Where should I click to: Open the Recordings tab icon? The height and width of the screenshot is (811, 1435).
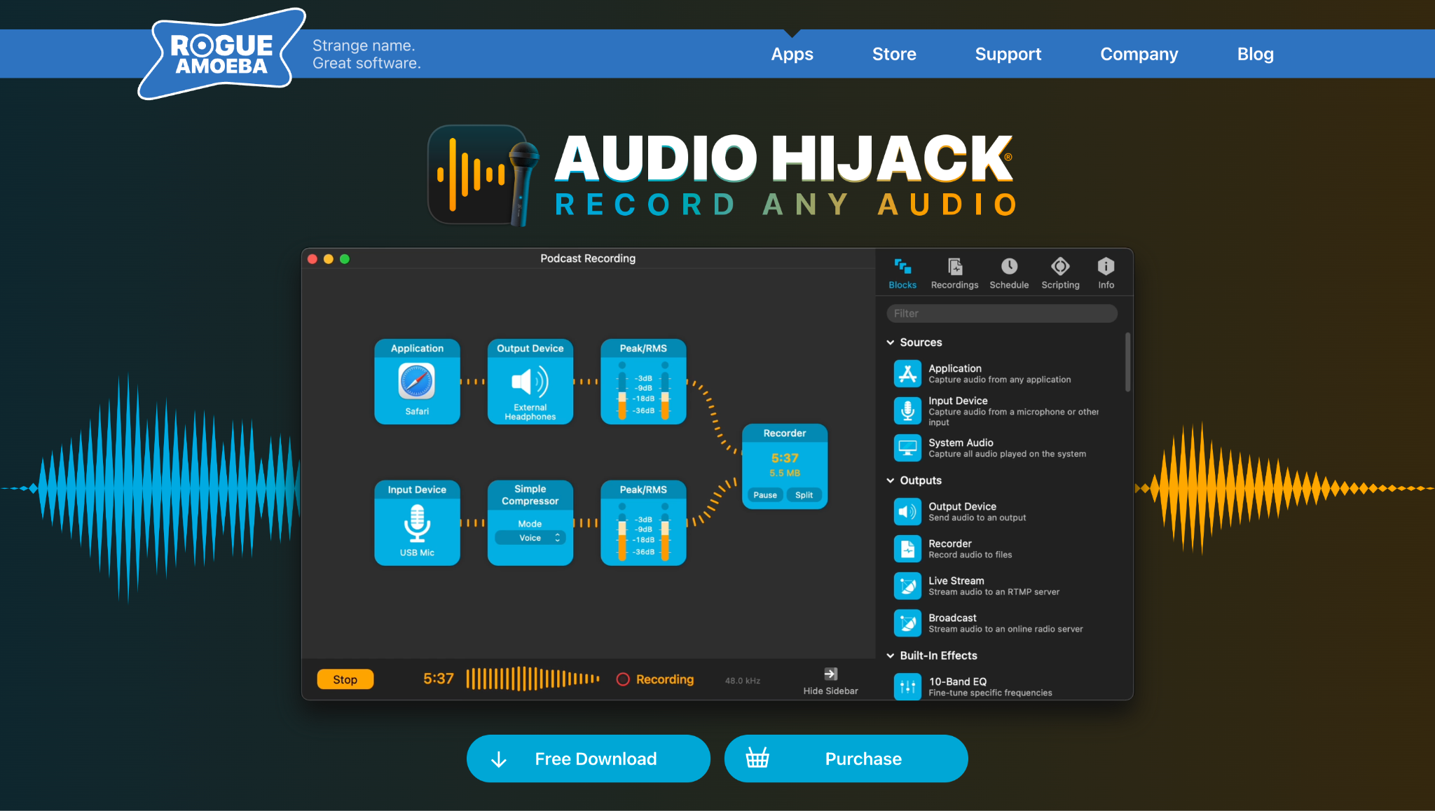coord(954,267)
